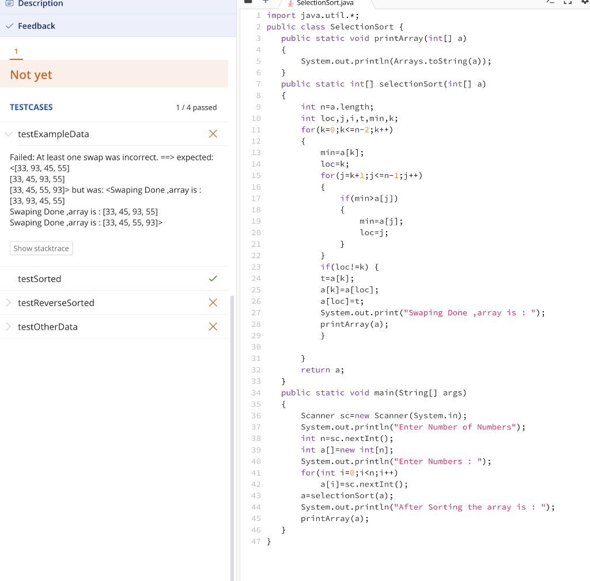Click line 'int a[]=new int[n];'
The width and height of the screenshot is (590, 581).
[x=347, y=450]
